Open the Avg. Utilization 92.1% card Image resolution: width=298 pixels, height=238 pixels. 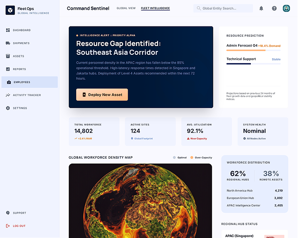207,132
